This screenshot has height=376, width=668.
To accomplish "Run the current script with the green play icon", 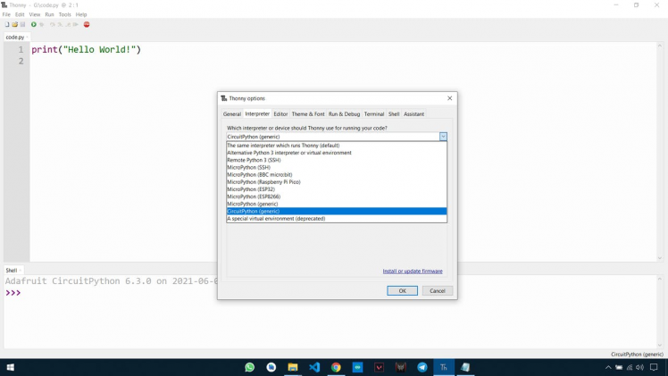I will click(x=34, y=25).
